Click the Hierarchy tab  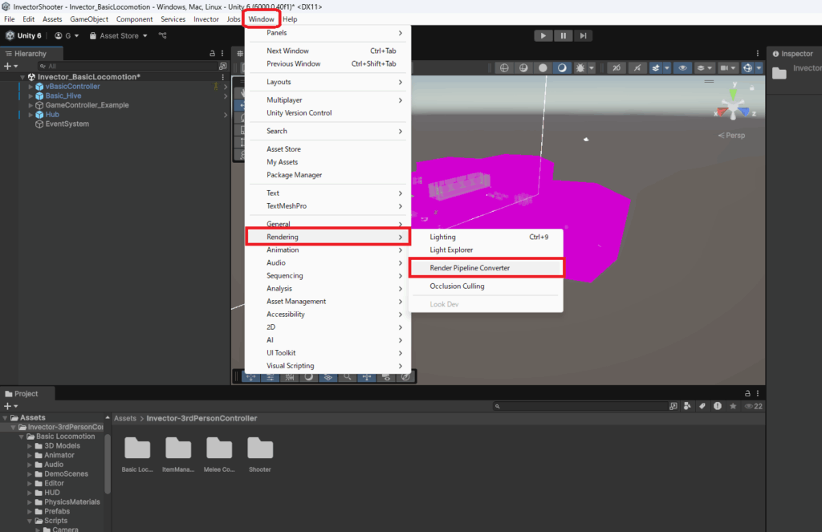click(31, 54)
